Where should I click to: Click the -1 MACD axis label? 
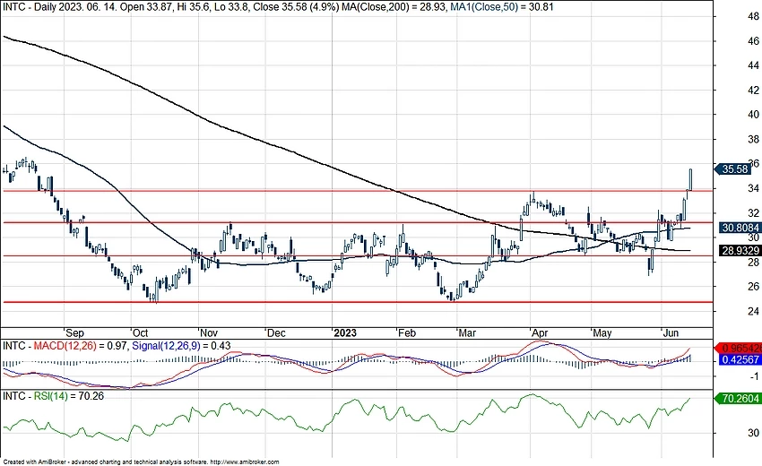coord(754,376)
